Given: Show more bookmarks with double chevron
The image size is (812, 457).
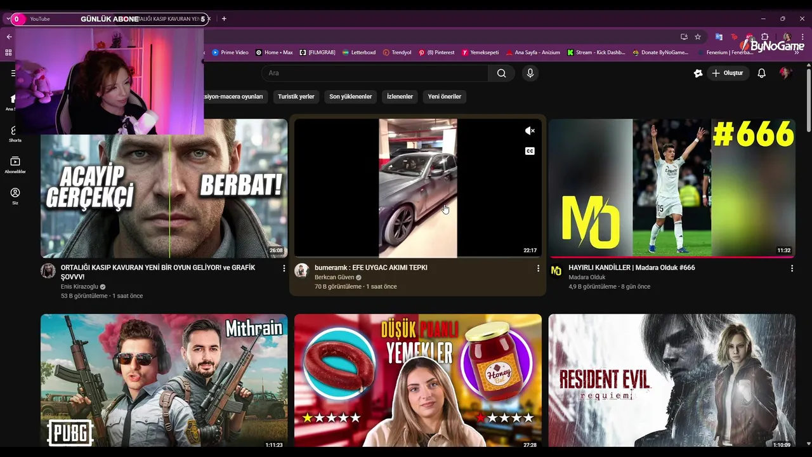Looking at the screenshot, I should (796, 53).
